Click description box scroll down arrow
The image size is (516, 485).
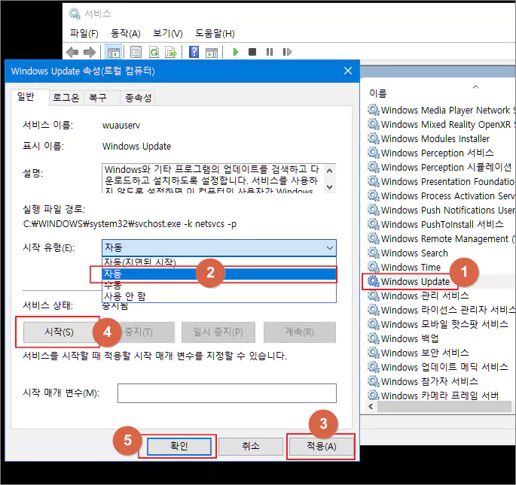(329, 186)
